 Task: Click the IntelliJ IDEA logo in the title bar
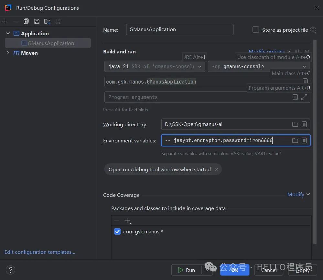pyautogui.click(x=8, y=8)
